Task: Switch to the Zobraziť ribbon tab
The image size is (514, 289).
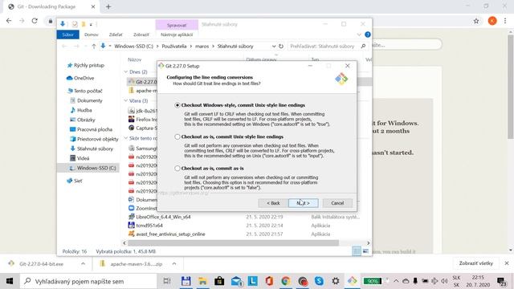Action: pyautogui.click(x=141, y=35)
